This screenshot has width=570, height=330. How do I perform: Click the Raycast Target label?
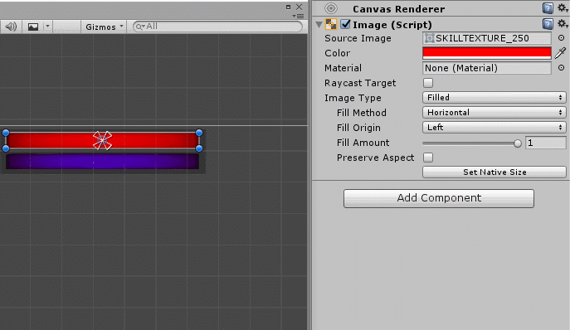click(360, 83)
